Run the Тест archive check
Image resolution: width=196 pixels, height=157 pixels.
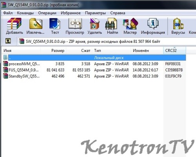click(x=55, y=26)
